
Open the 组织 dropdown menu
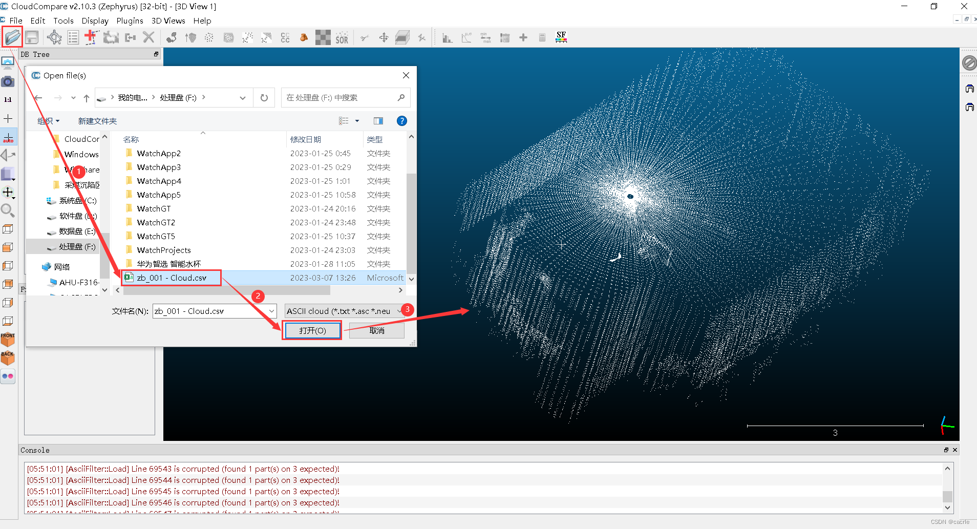pos(49,121)
